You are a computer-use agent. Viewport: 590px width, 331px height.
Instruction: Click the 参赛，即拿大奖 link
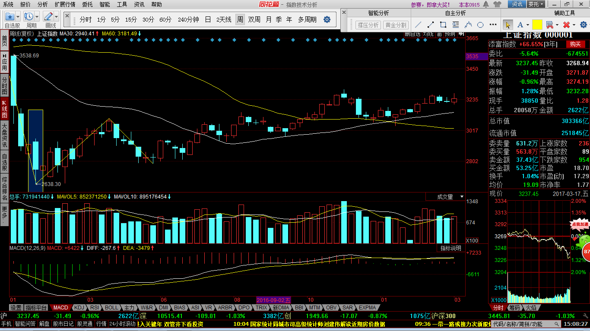[x=429, y=4]
